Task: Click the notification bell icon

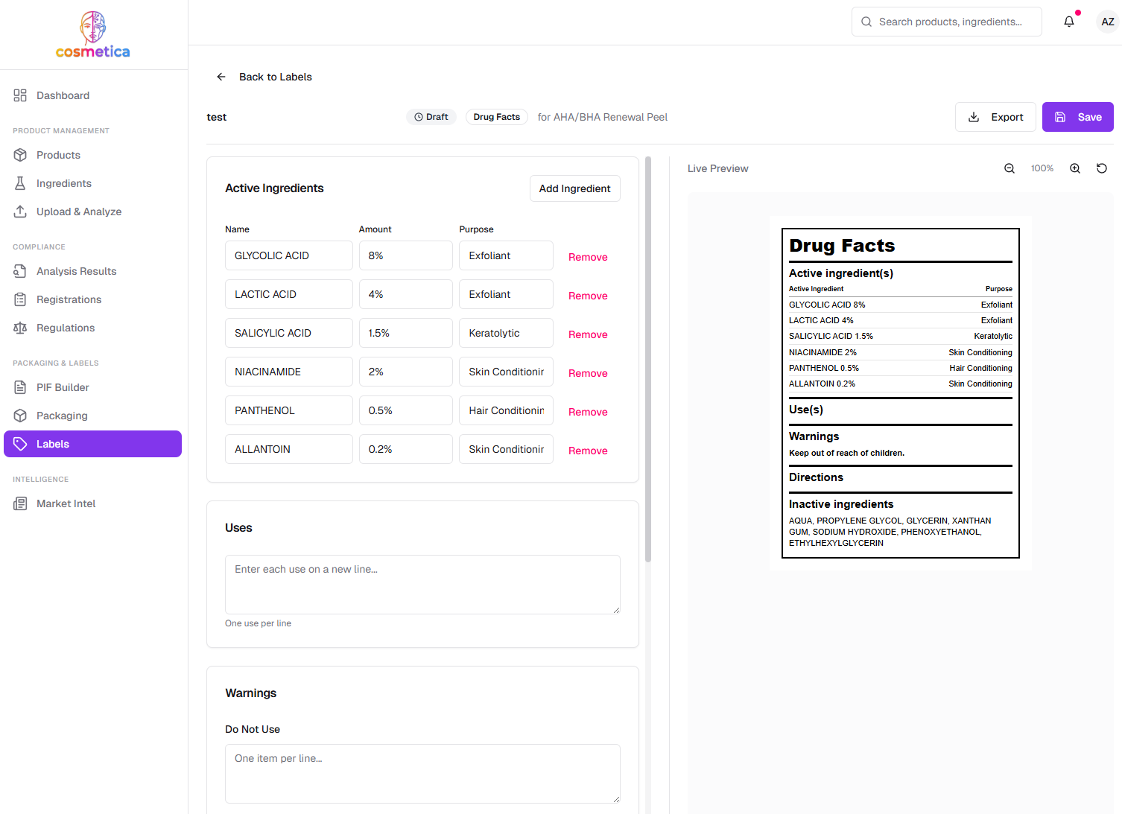Action: [1069, 22]
